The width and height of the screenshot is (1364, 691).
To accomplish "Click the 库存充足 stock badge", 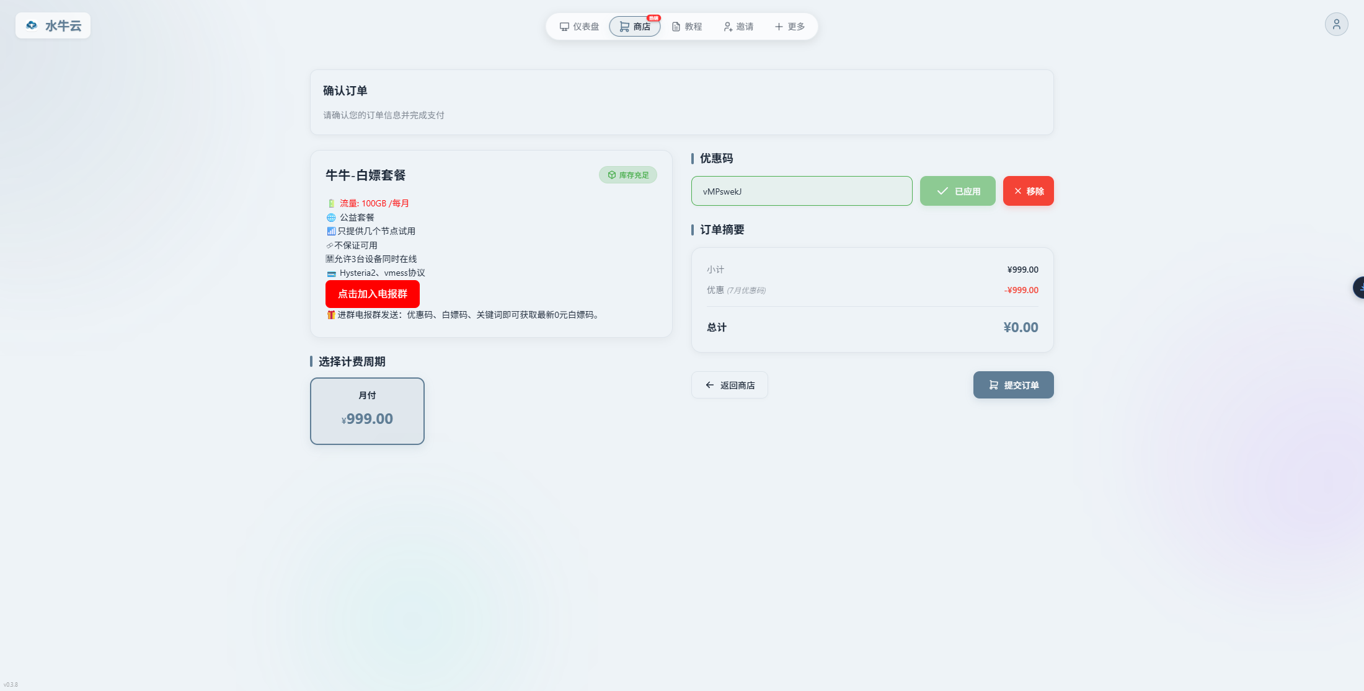I will (627, 175).
